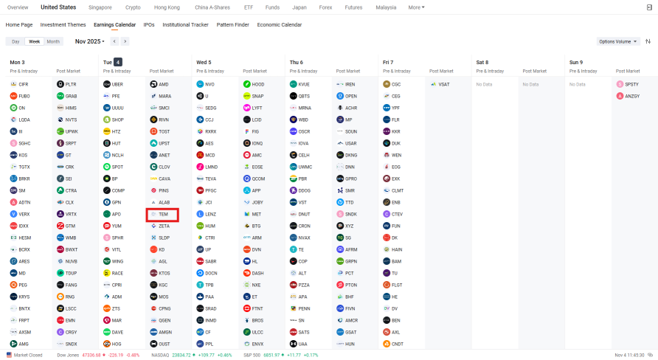
Task: Select the Week view toggle
Action: point(33,41)
